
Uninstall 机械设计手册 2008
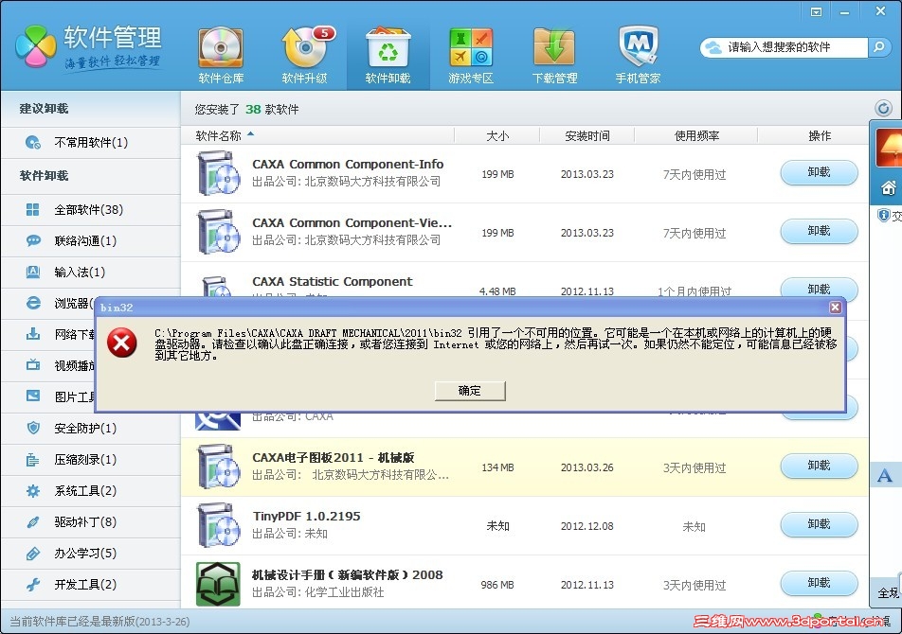(x=819, y=583)
